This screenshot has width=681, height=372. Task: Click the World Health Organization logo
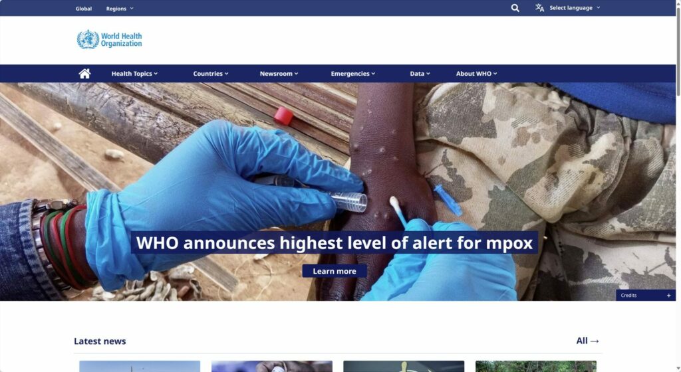(110, 39)
